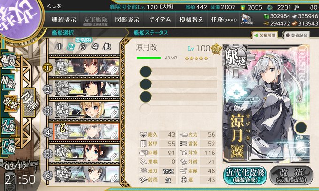Select the 改装 remodel icon

(10, 104)
